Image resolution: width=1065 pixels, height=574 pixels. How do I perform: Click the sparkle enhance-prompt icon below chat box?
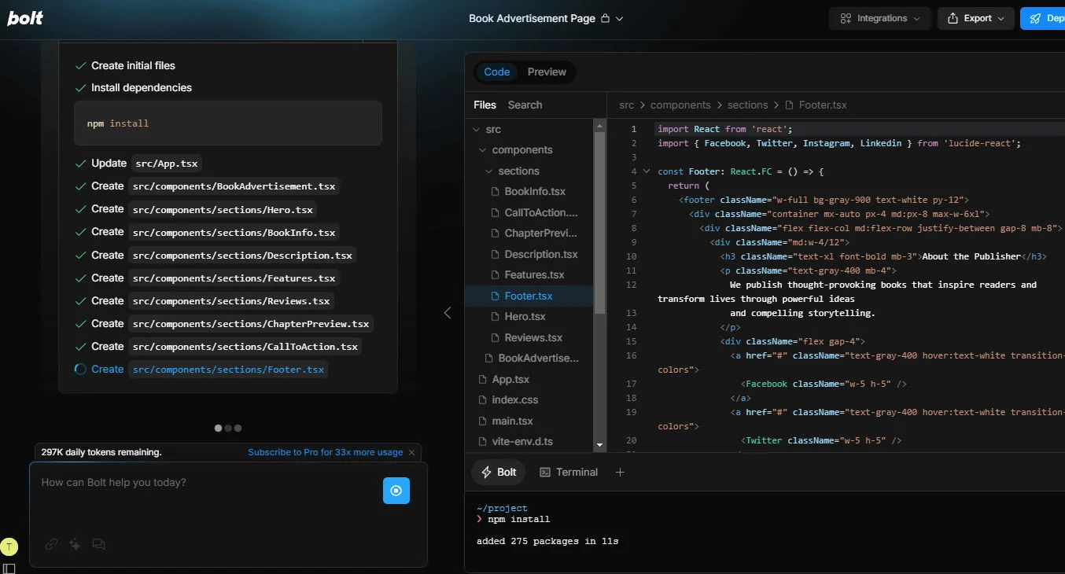[74, 544]
